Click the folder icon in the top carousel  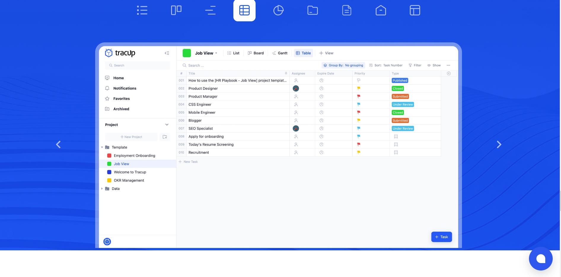(313, 10)
